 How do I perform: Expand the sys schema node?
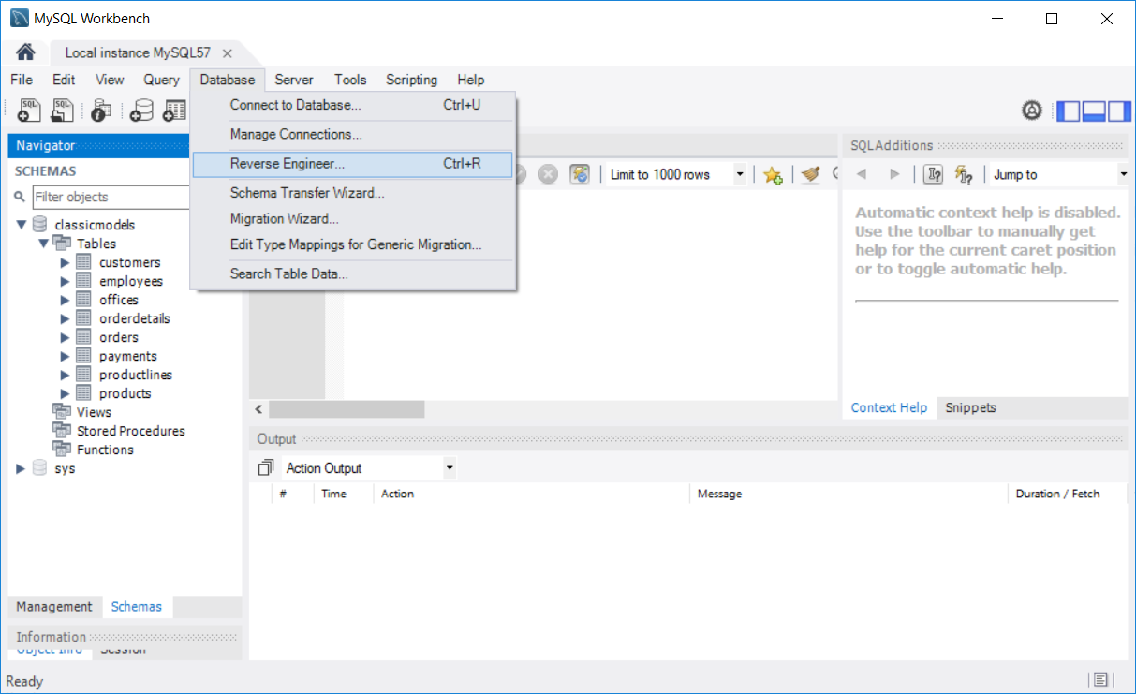point(21,468)
